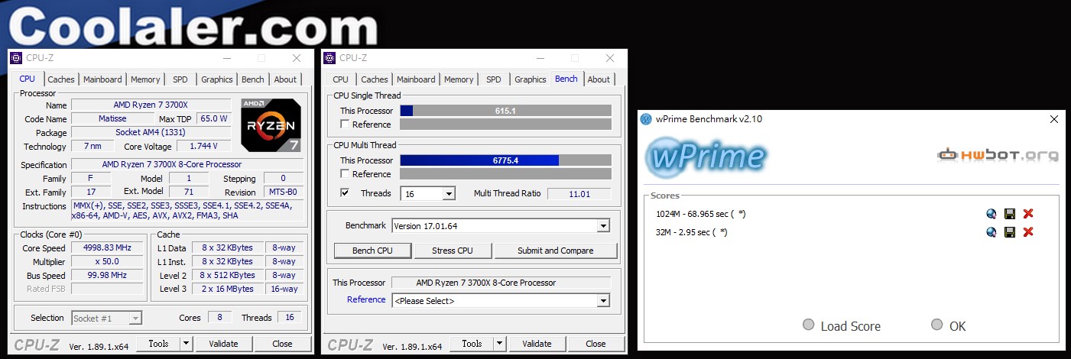Toggle Single Thread Reference checkbox
1071x359 pixels.
tap(345, 125)
